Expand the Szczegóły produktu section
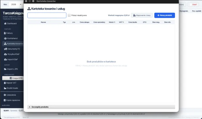This screenshot has height=119, width=202. point(29,107)
